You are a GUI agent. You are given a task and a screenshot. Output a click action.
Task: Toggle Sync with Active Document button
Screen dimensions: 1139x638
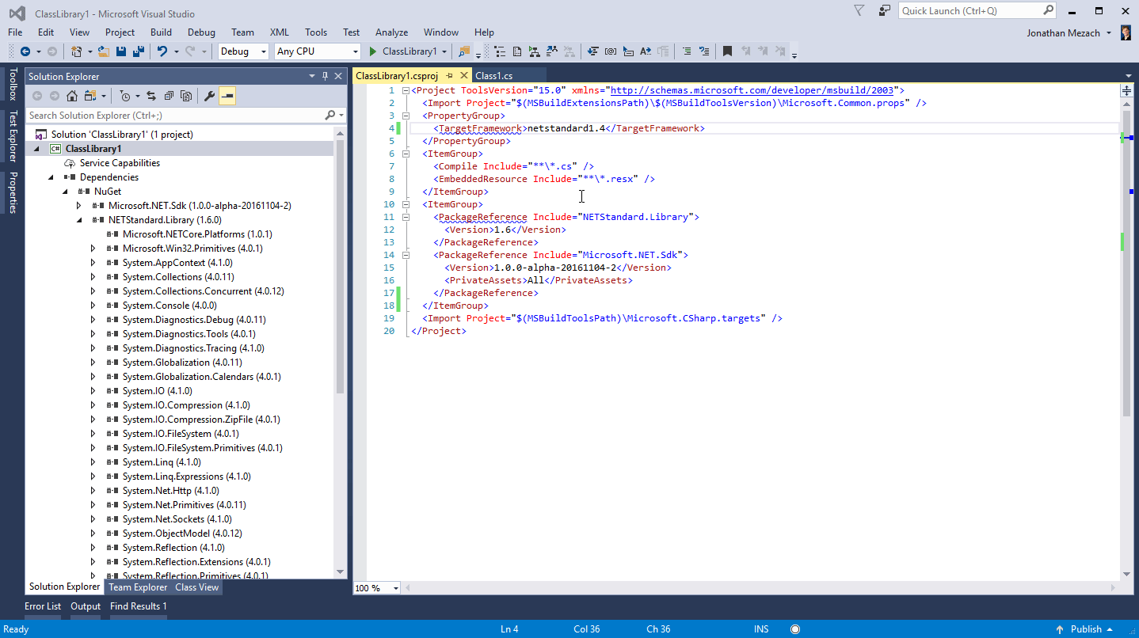(x=150, y=96)
